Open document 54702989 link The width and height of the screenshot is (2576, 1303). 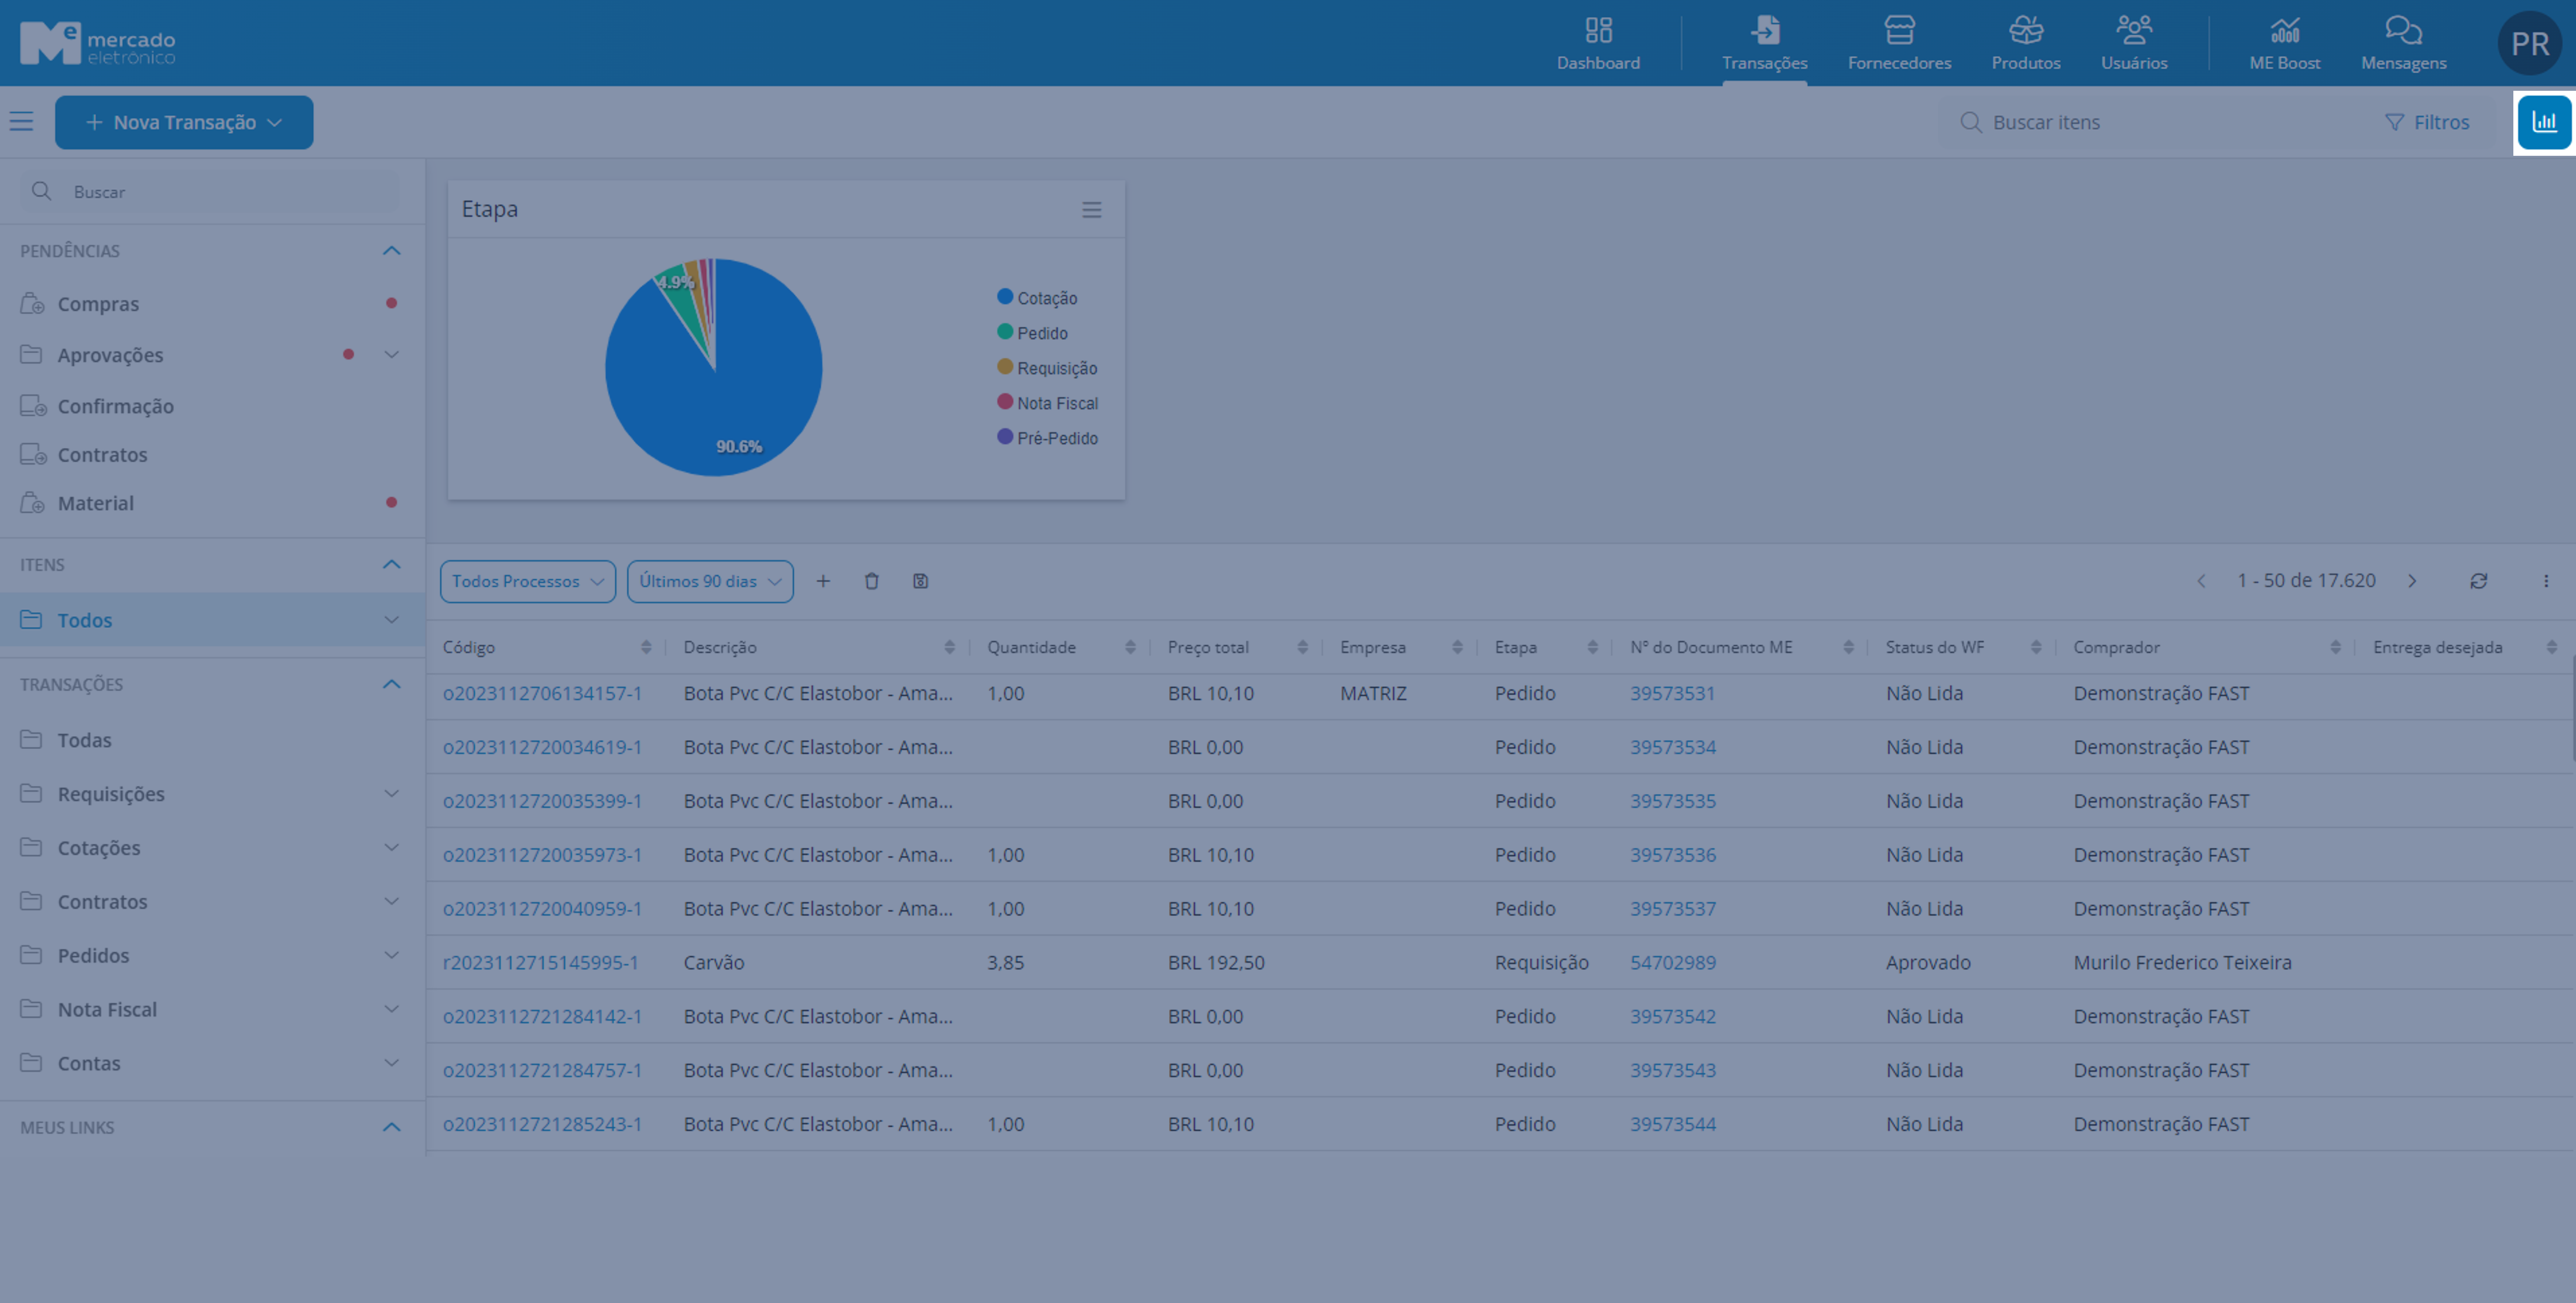(1672, 962)
